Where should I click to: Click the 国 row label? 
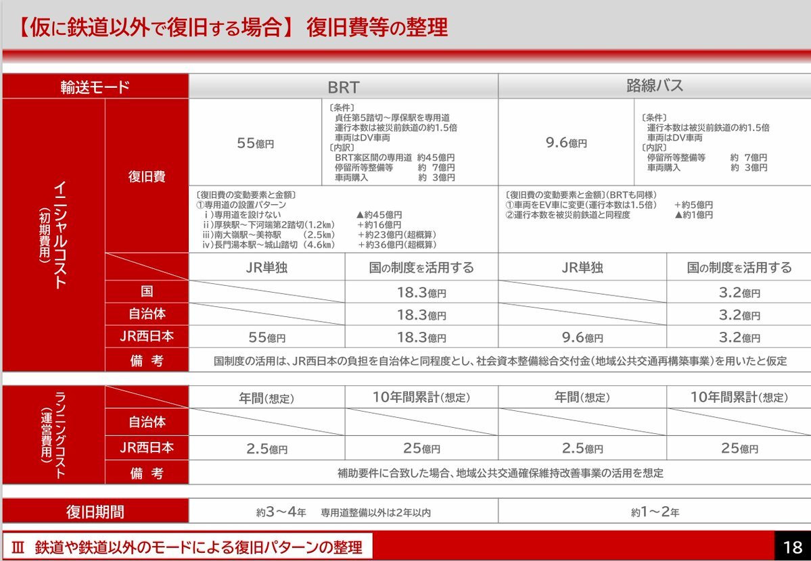click(x=147, y=291)
